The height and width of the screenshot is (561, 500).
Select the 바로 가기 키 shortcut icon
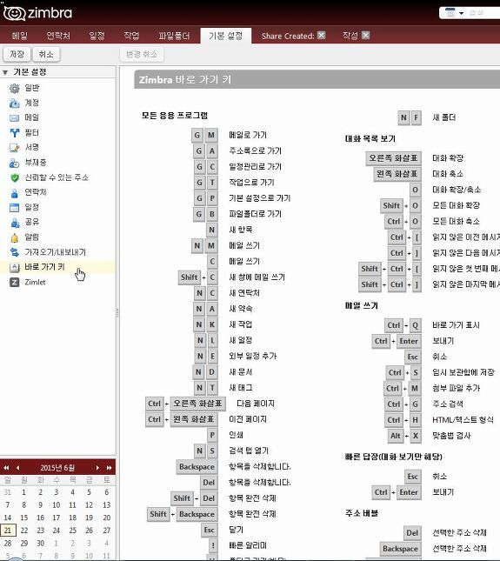[14, 267]
